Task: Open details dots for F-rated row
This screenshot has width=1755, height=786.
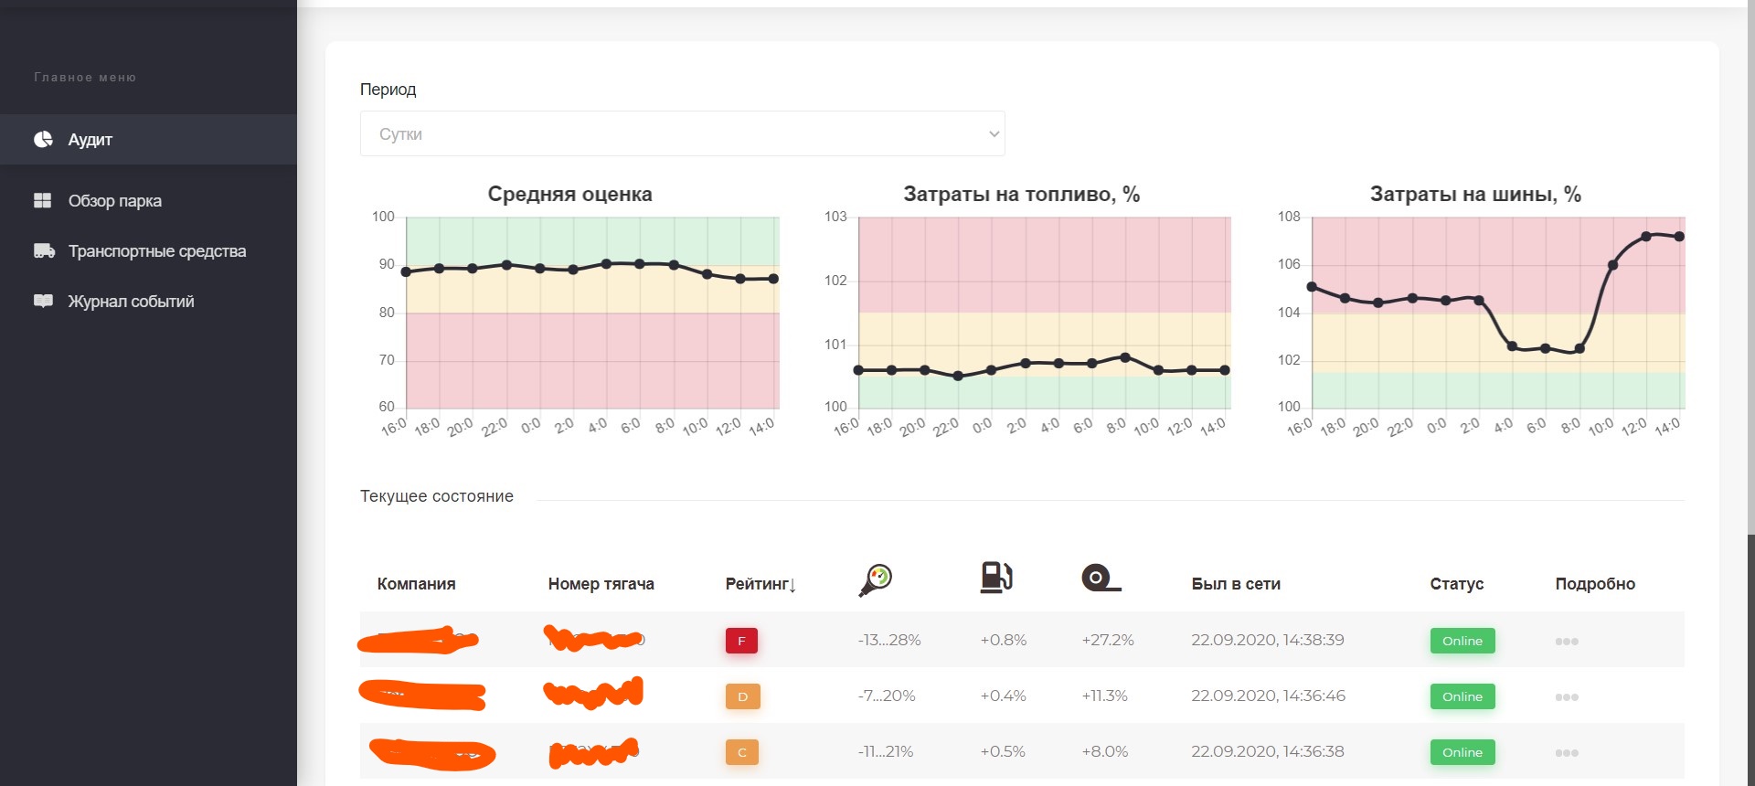Action: point(1566,642)
